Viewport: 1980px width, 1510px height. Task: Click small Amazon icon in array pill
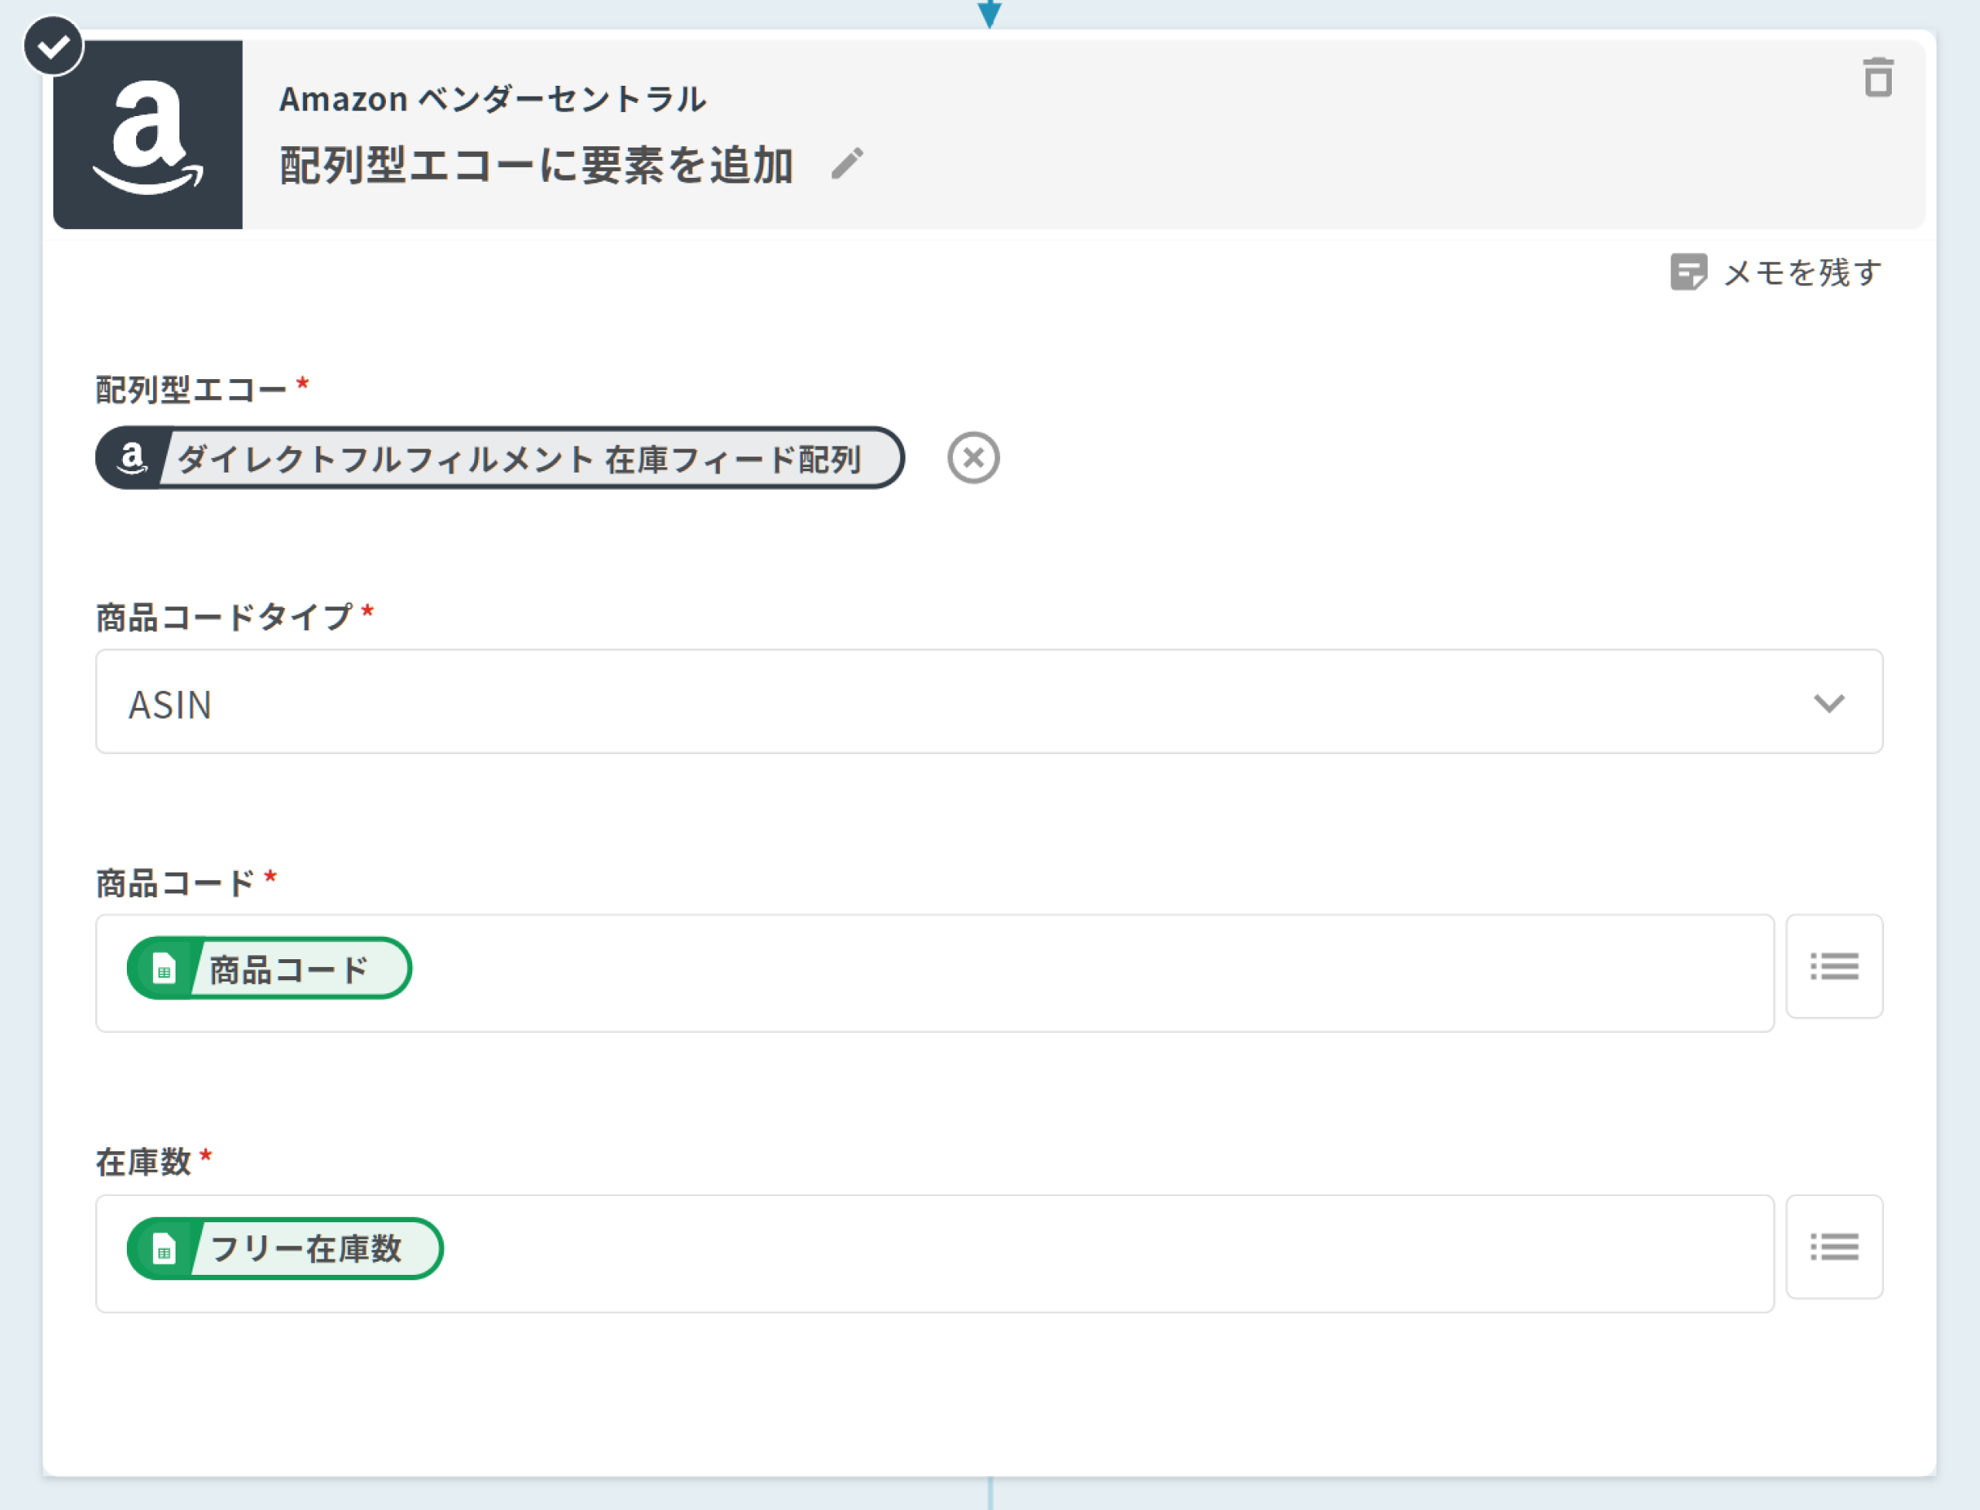tap(132, 459)
